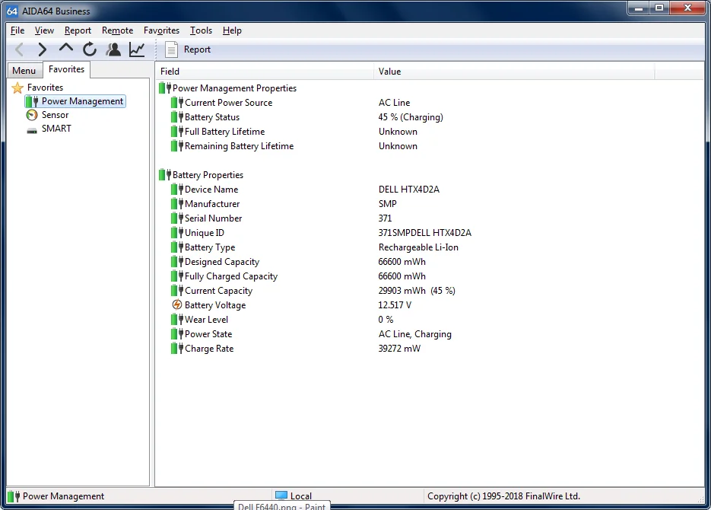The height and width of the screenshot is (510, 711).
Task: Click the Report document icon in toolbar
Action: pyautogui.click(x=171, y=49)
